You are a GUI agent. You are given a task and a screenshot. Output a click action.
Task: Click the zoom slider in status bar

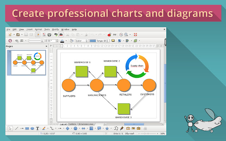148,134
